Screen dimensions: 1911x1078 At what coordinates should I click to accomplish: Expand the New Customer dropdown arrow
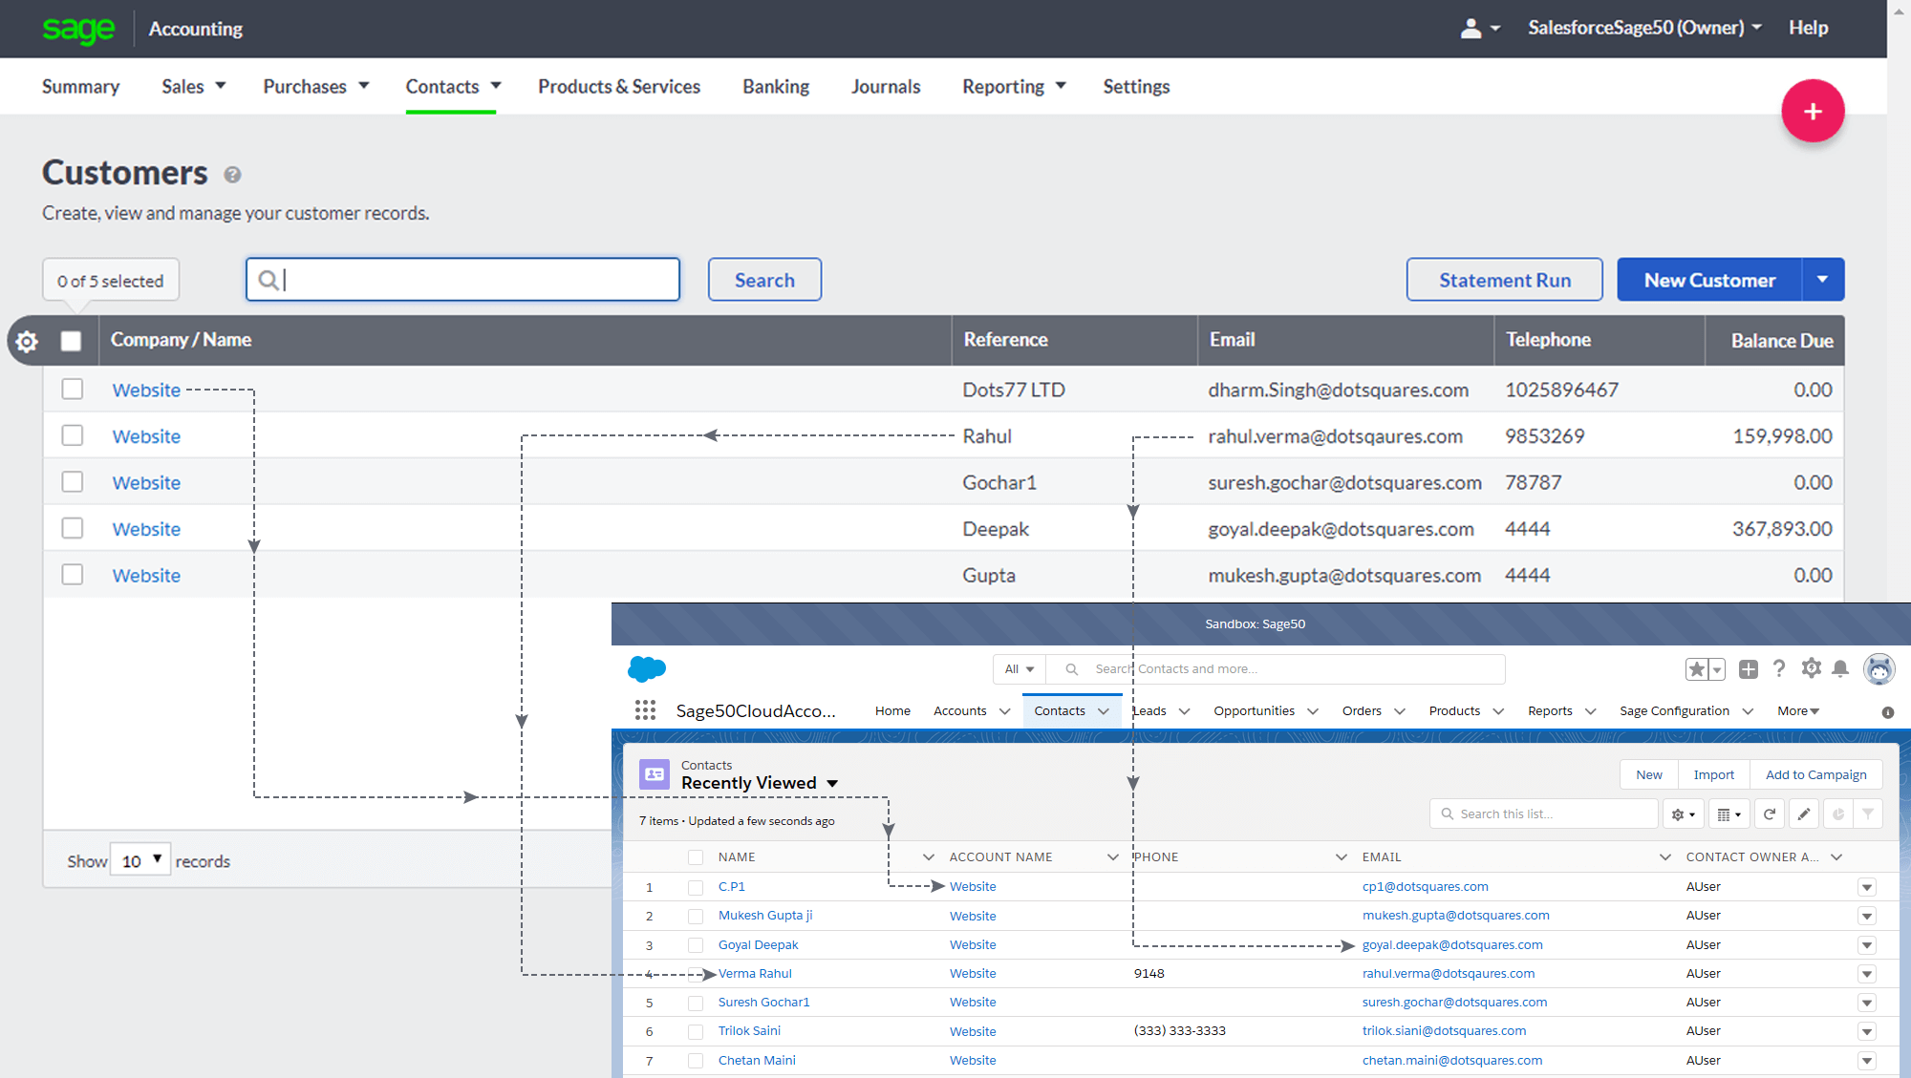(x=1822, y=280)
